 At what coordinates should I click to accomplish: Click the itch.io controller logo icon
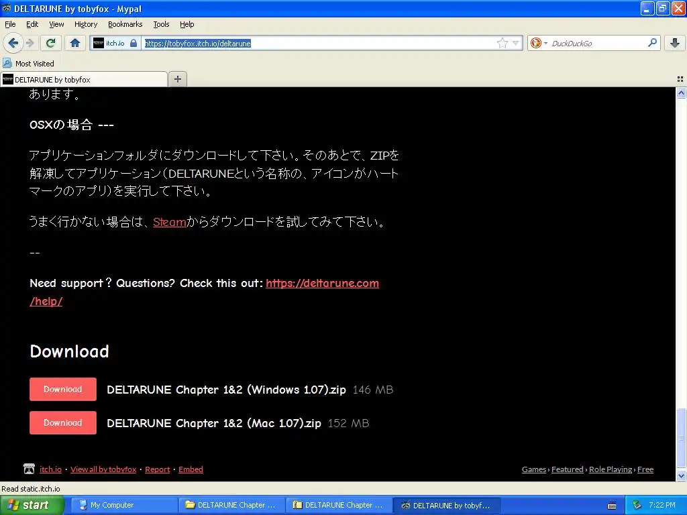pyautogui.click(x=29, y=469)
